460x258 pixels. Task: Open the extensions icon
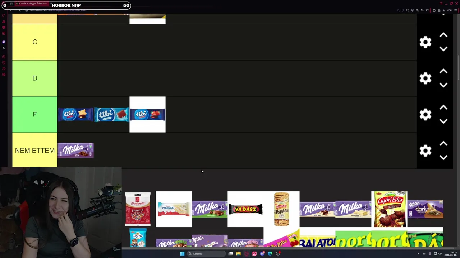[x=434, y=10]
